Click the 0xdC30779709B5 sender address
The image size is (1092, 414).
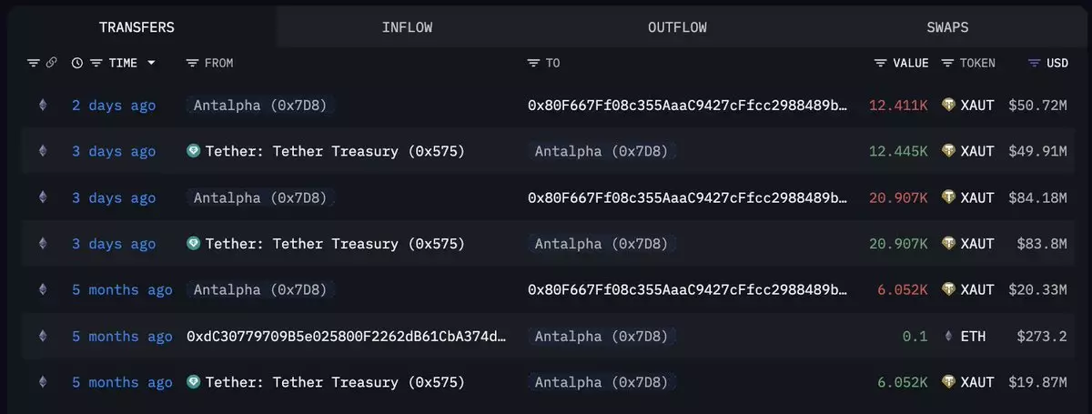[345, 337]
